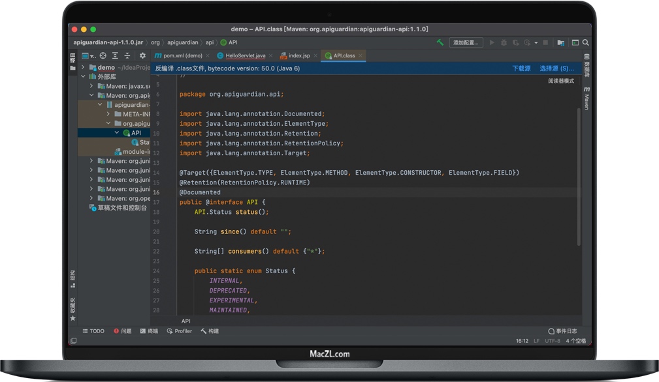Viewport: 659px width, 382px height.
Task: Expand the demo project node
Action: 83,67
